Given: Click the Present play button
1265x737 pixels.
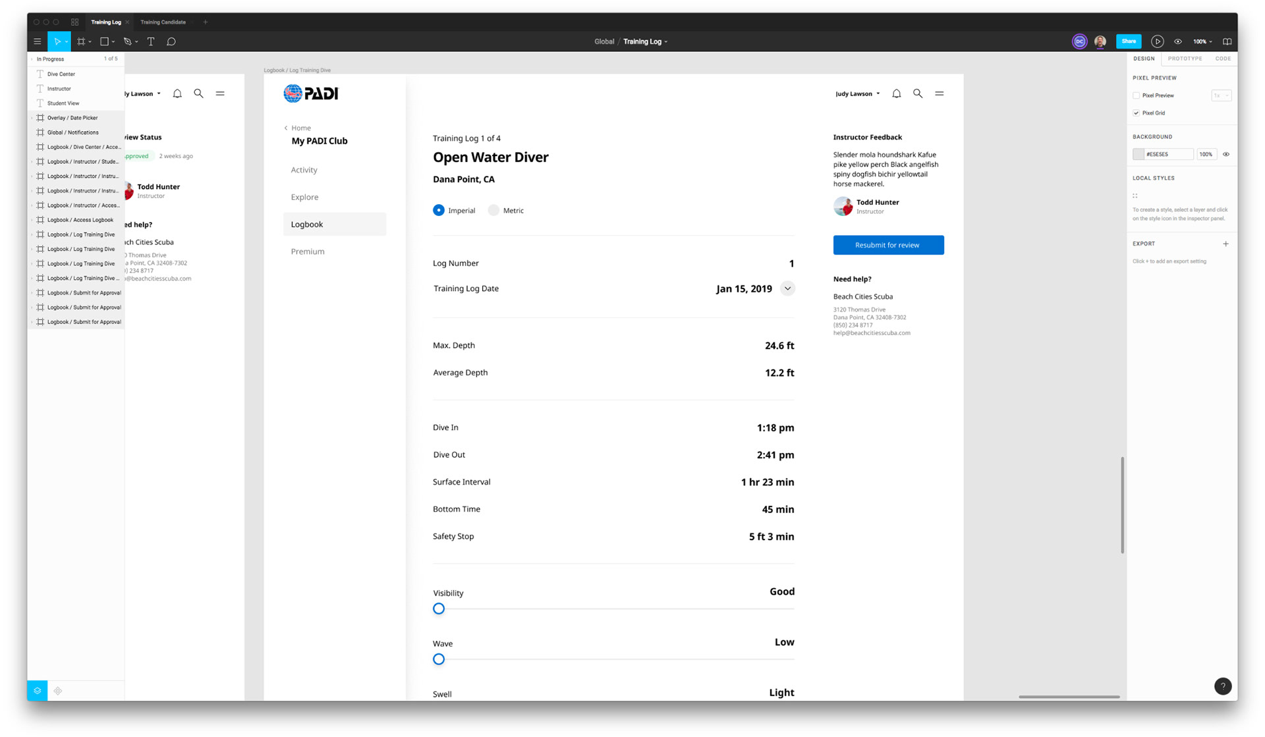Looking at the screenshot, I should click(1157, 41).
